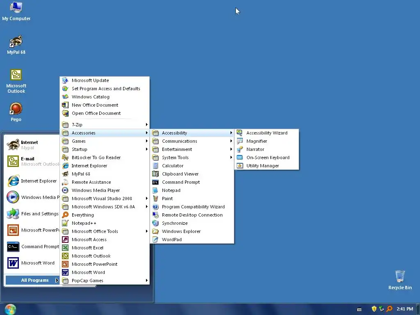Expand Microsoft Office Tools submenu
The image size is (420, 315).
(105, 231)
